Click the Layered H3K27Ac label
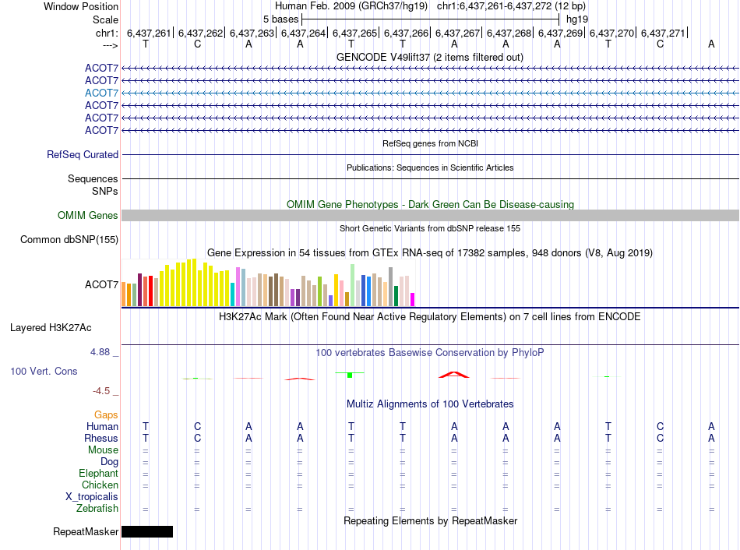The image size is (740, 550). tap(51, 328)
